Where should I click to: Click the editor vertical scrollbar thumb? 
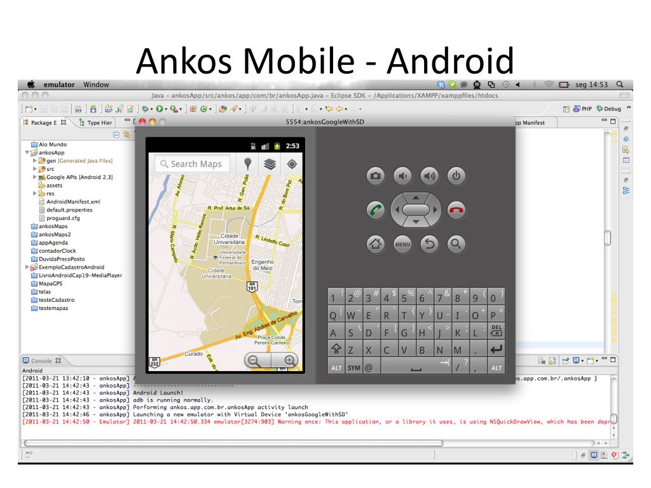click(607, 238)
